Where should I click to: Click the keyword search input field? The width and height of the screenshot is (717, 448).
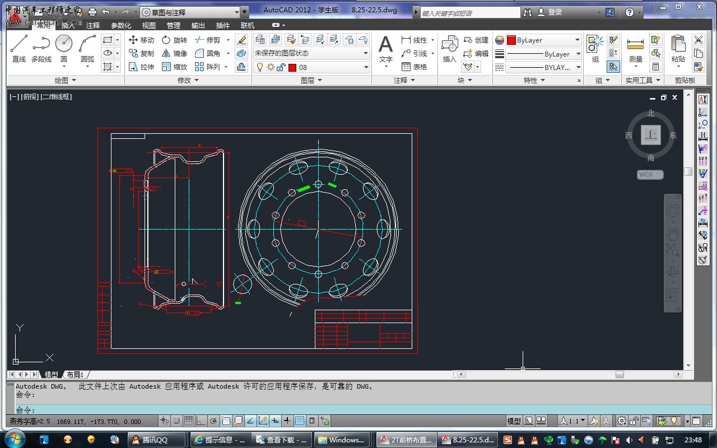click(471, 12)
